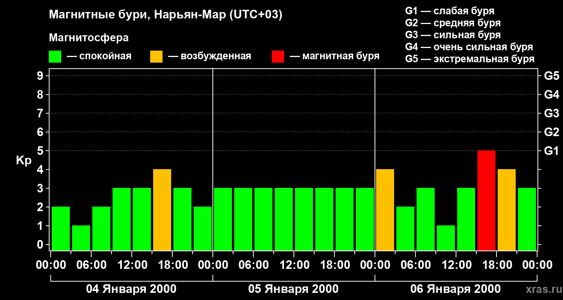Click the G4 tick label on right axis
This screenshot has height=300, width=563.
[551, 94]
